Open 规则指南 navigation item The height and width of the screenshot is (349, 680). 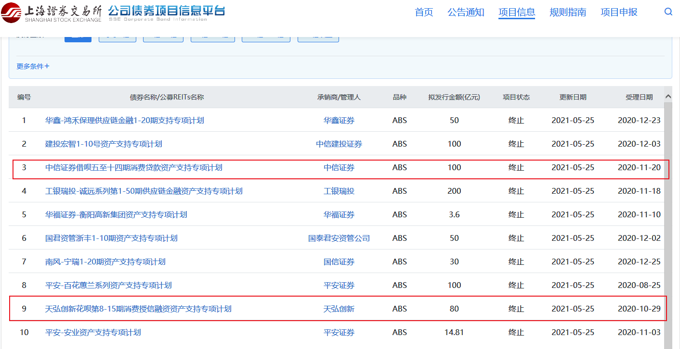pos(568,12)
